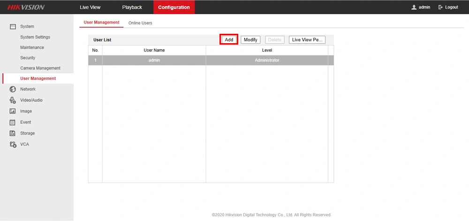Click the Event calendar icon
469x221 pixels.
13,122
